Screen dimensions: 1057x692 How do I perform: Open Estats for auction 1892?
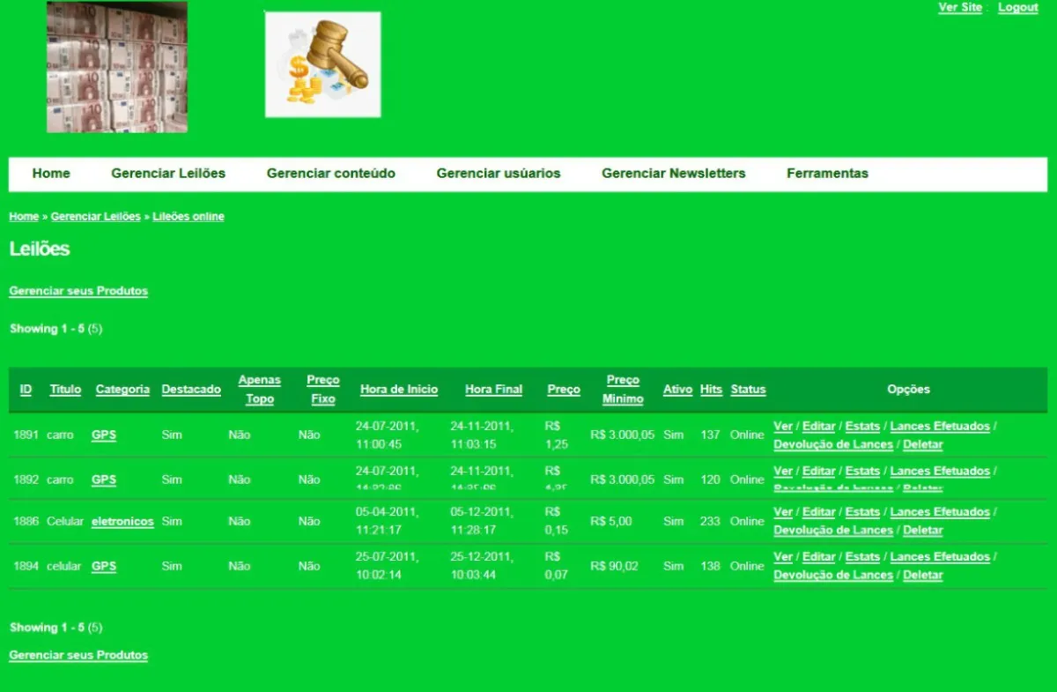862,472
